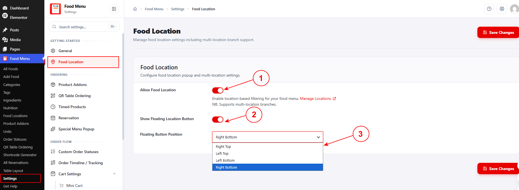The image size is (519, 190).
Task: Choose Left Top from the position list
Action: [x=268, y=153]
